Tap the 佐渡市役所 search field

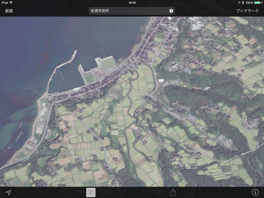[132, 11]
